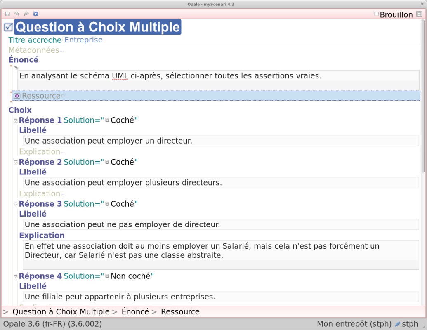This screenshot has height=330, width=427.
Task: Click the Titre accroche field containing Entreprise
Action: [x=83, y=40]
